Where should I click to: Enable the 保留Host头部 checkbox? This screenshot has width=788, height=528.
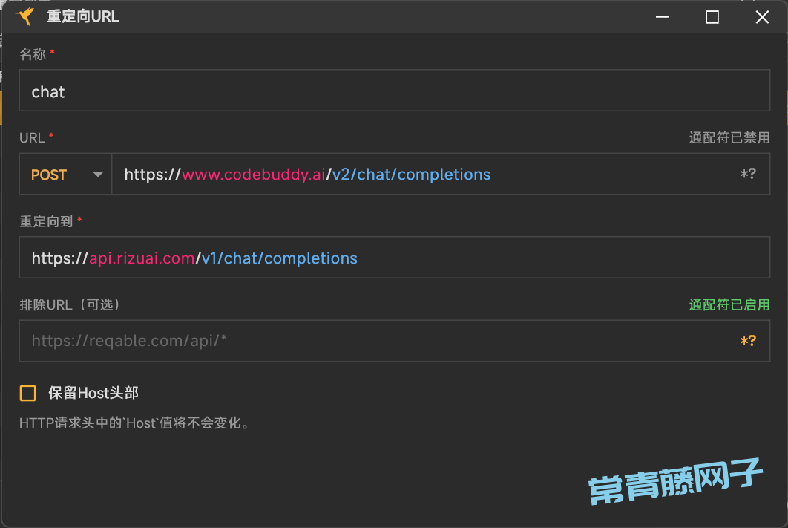tap(28, 394)
